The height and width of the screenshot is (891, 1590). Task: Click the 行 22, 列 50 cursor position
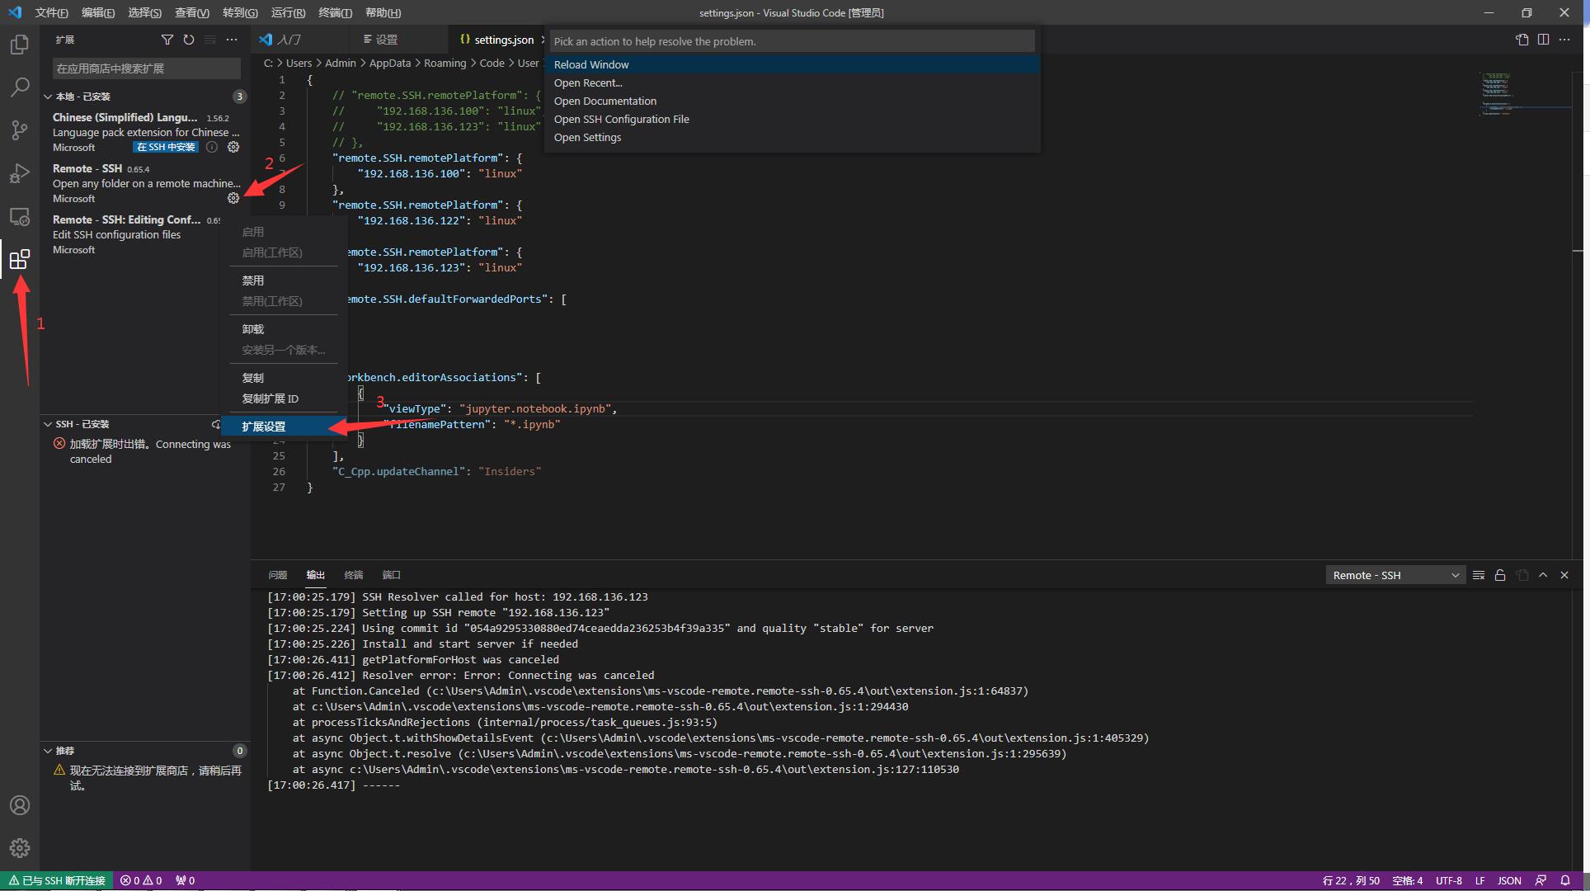(x=1351, y=880)
